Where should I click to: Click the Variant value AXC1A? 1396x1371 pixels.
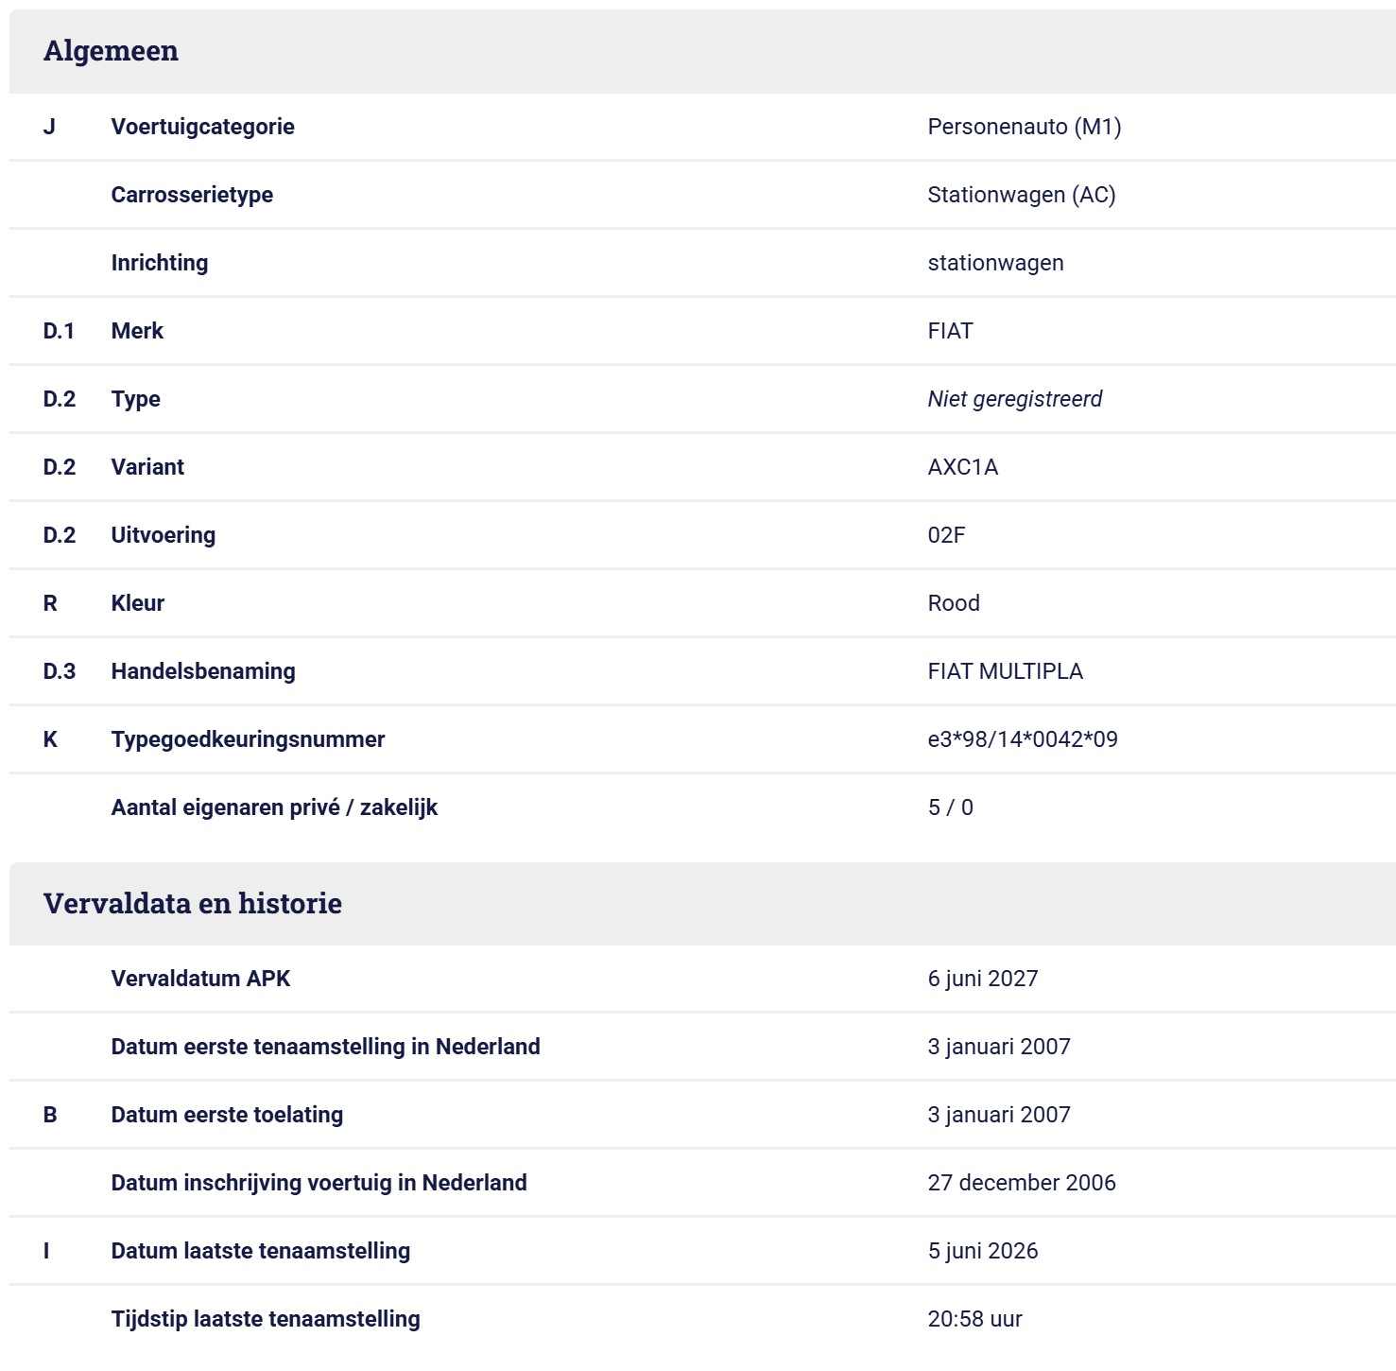[x=963, y=467]
